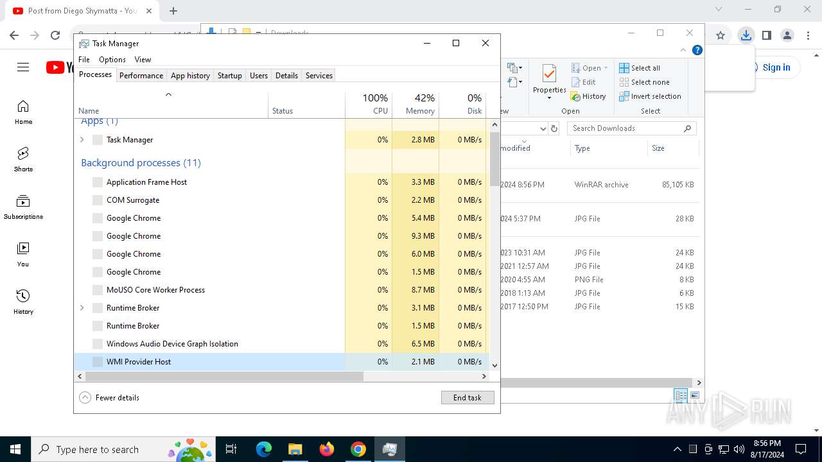Click History in the Explorer ribbon
This screenshot has height=462, width=822.
click(588, 96)
